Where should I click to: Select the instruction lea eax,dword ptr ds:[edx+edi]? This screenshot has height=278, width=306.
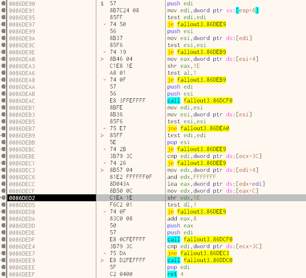click(216, 184)
